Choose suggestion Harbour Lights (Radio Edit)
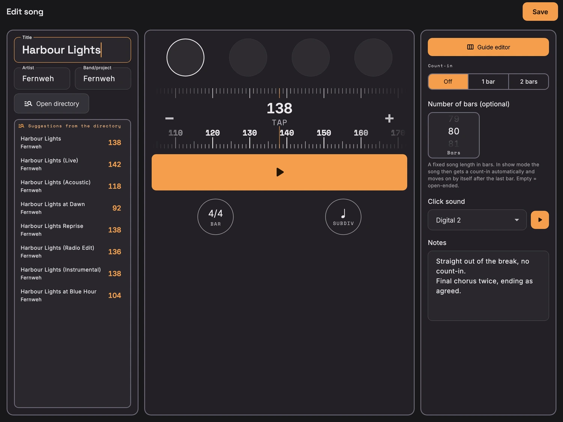Viewport: 563px width, 422px height. click(72, 252)
